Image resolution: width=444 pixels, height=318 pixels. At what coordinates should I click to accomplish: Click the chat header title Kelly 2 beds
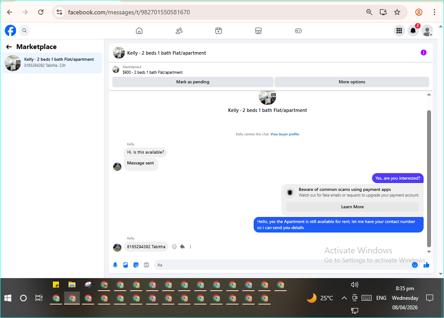pyautogui.click(x=166, y=53)
